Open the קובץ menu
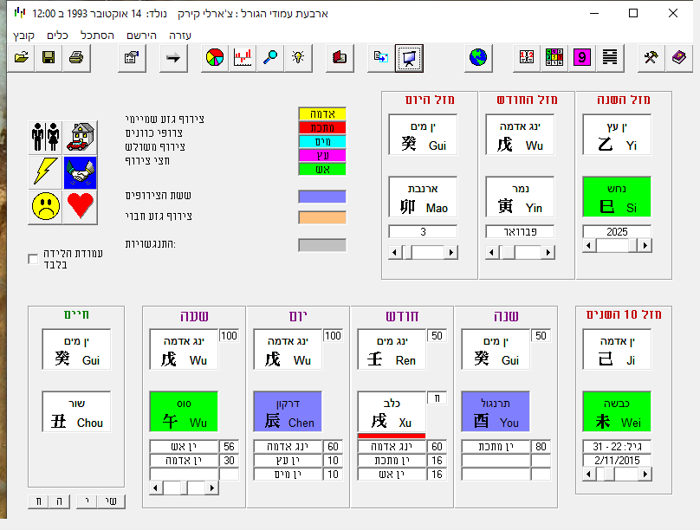Viewport: 700px width, 530px height. click(23, 36)
